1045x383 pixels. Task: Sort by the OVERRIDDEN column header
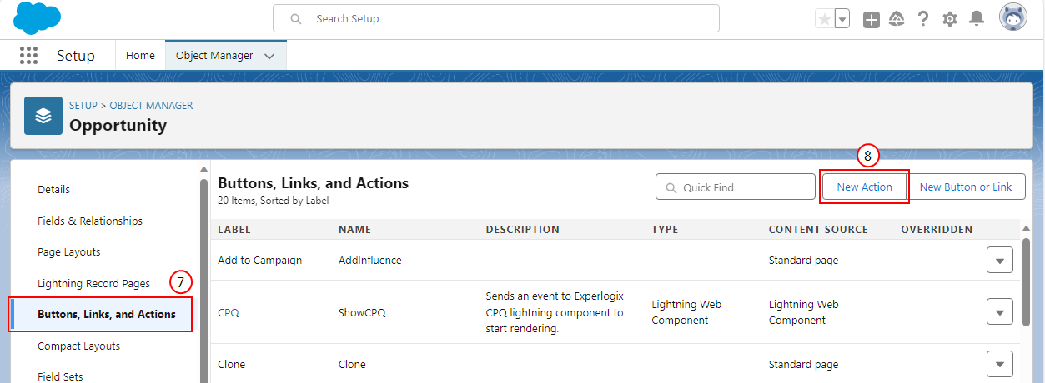tap(937, 230)
